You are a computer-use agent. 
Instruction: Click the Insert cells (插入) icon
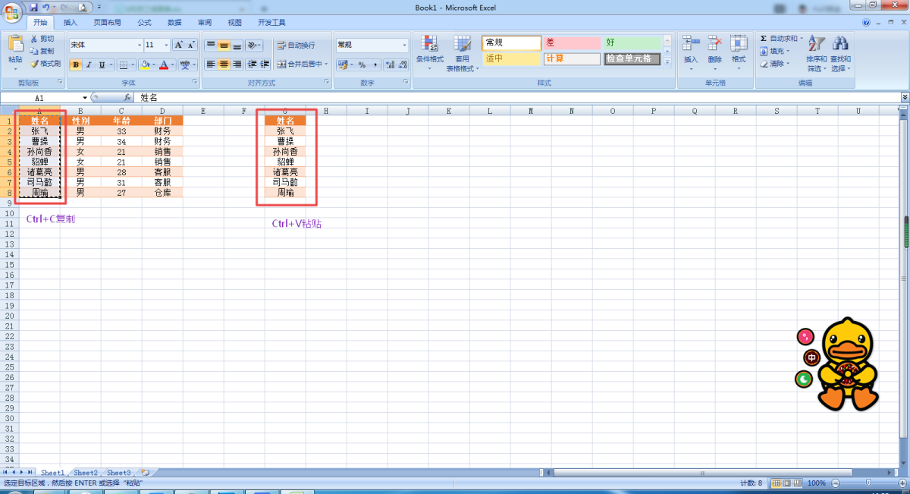click(690, 44)
